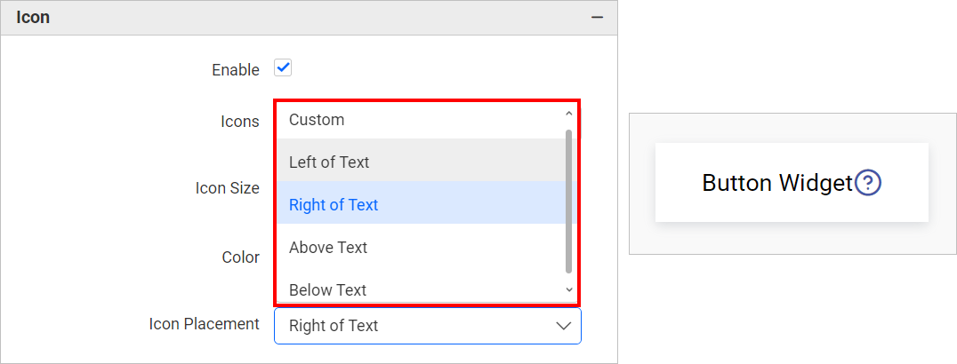
Task: Choose Below Text from the list
Action: [328, 289]
